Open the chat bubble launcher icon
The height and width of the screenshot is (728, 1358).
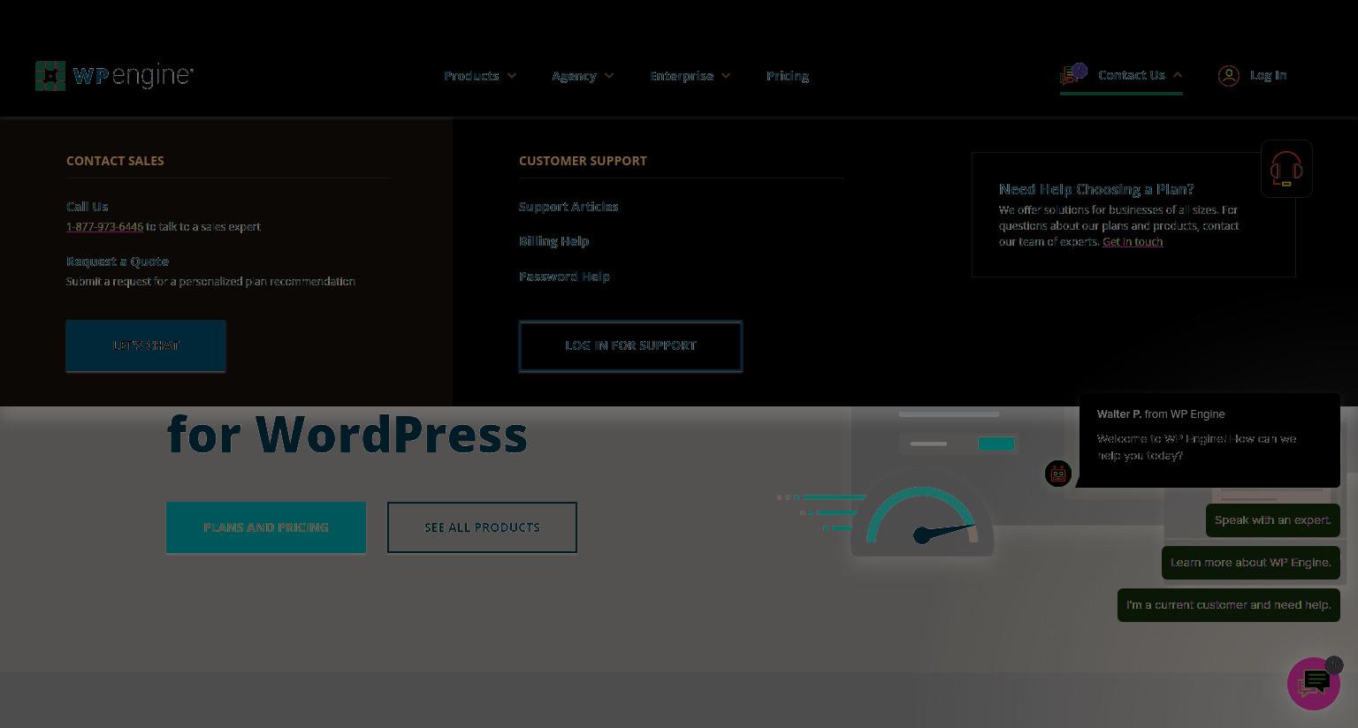[1314, 683]
